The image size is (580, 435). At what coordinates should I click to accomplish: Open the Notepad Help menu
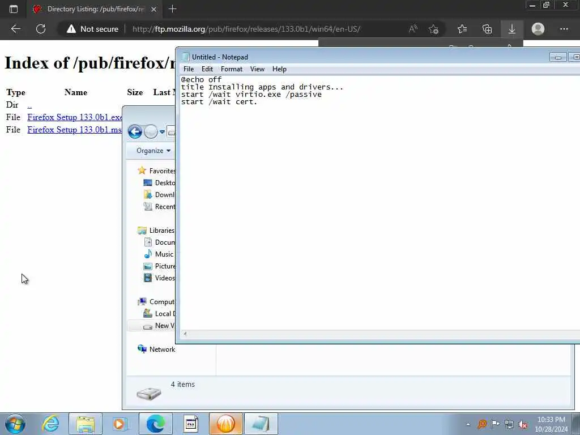point(279,69)
